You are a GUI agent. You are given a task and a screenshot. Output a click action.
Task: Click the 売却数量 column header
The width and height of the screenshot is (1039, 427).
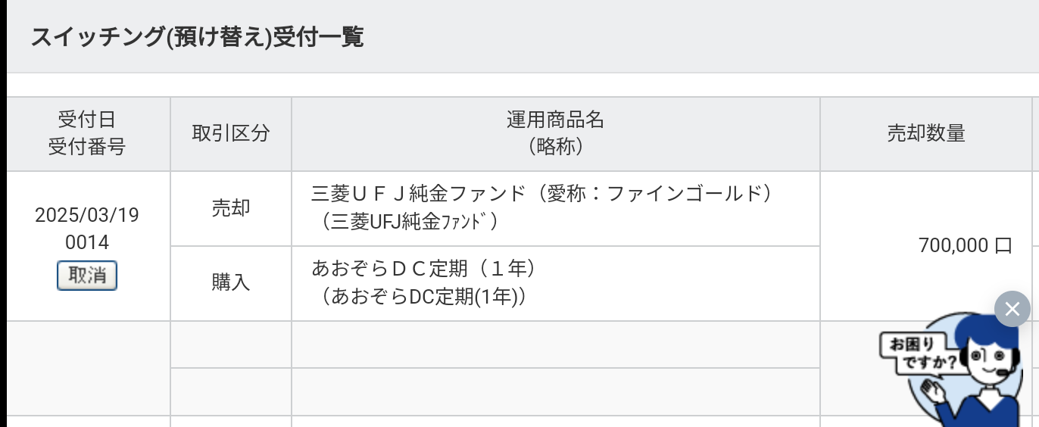(926, 133)
